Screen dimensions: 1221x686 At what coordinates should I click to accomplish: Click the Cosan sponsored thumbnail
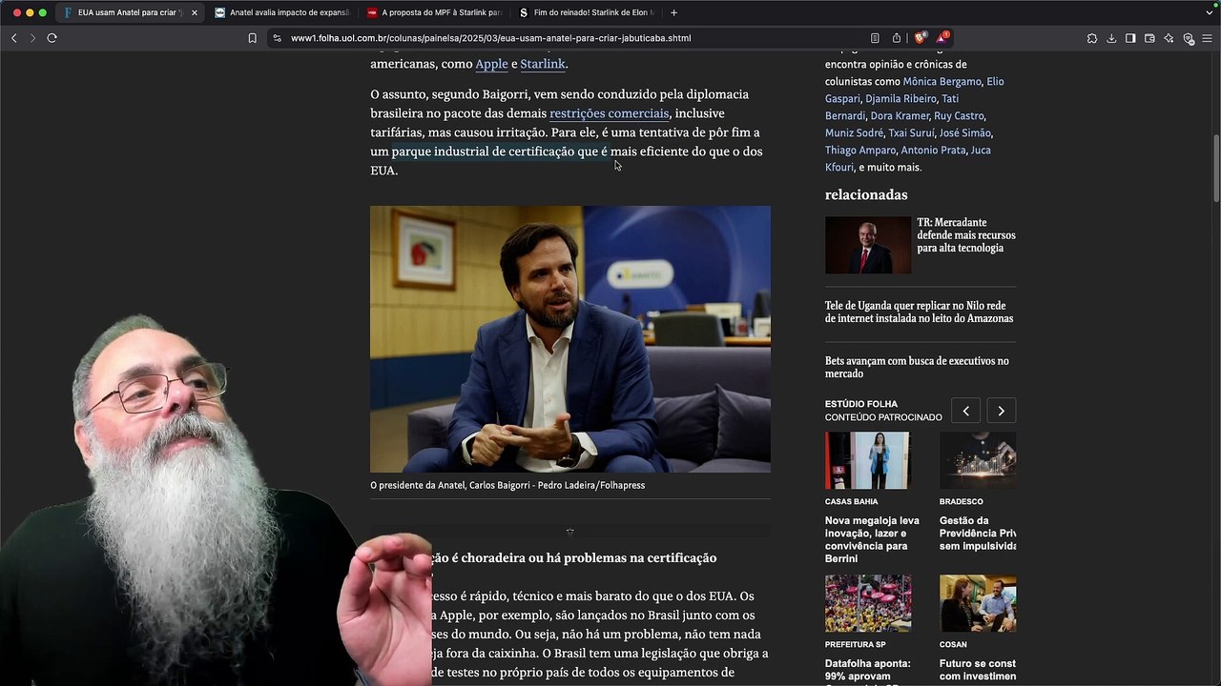[978, 603]
